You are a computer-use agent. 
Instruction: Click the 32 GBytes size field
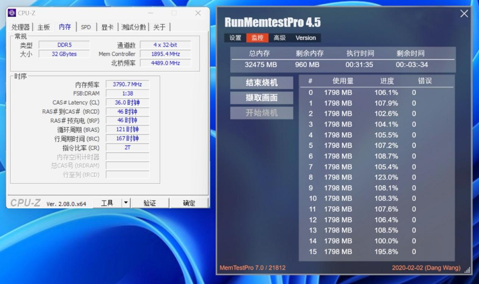pyautogui.click(x=64, y=54)
